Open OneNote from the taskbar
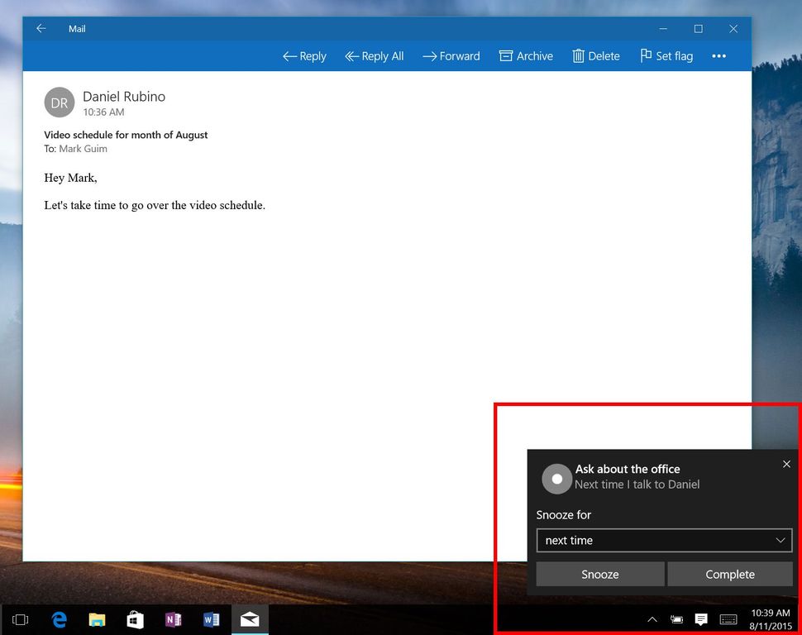Image resolution: width=802 pixels, height=635 pixels. pyautogui.click(x=173, y=618)
